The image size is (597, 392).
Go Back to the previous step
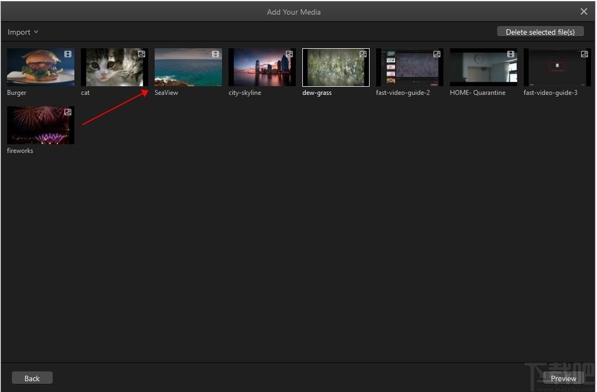click(32, 378)
